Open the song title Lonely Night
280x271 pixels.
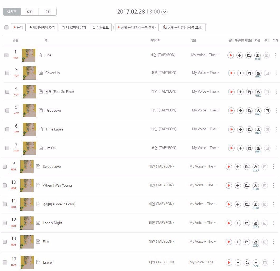click(x=53, y=223)
